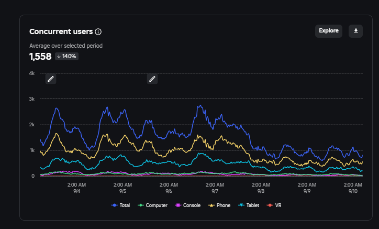Click the magenta Console legend square marker
This screenshot has height=229, width=379.
pos(178,205)
